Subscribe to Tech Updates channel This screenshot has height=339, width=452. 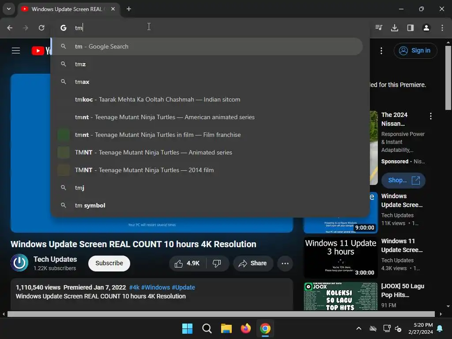[x=109, y=263]
